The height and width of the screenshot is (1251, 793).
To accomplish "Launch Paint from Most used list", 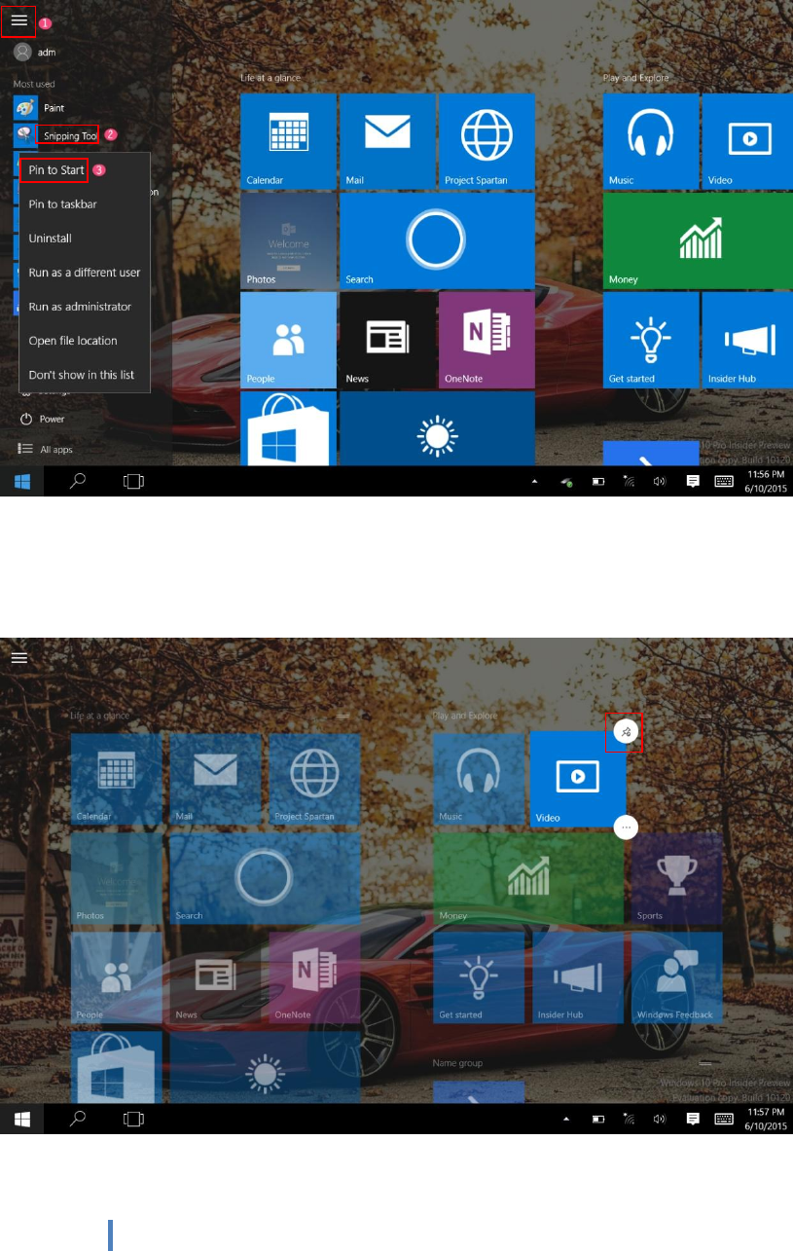I will 40,107.
